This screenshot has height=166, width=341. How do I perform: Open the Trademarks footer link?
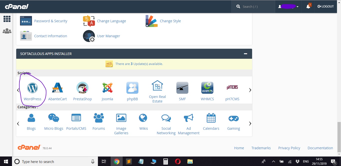tap(261, 148)
